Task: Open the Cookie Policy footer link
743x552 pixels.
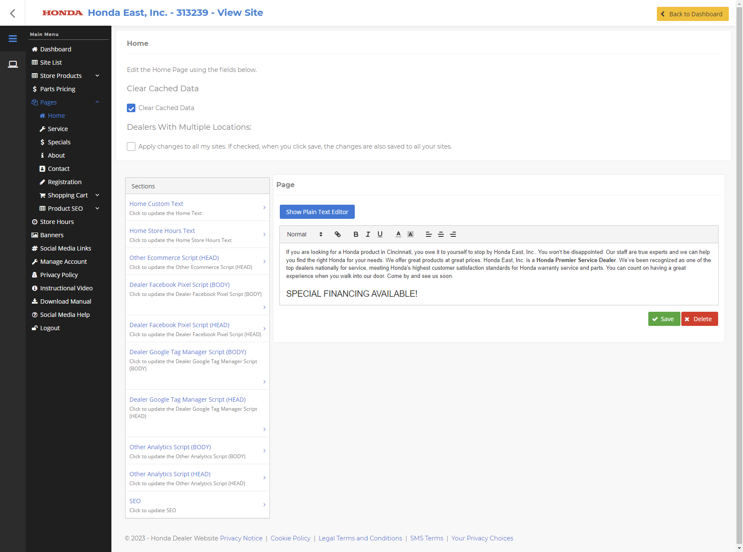Action: tap(291, 538)
